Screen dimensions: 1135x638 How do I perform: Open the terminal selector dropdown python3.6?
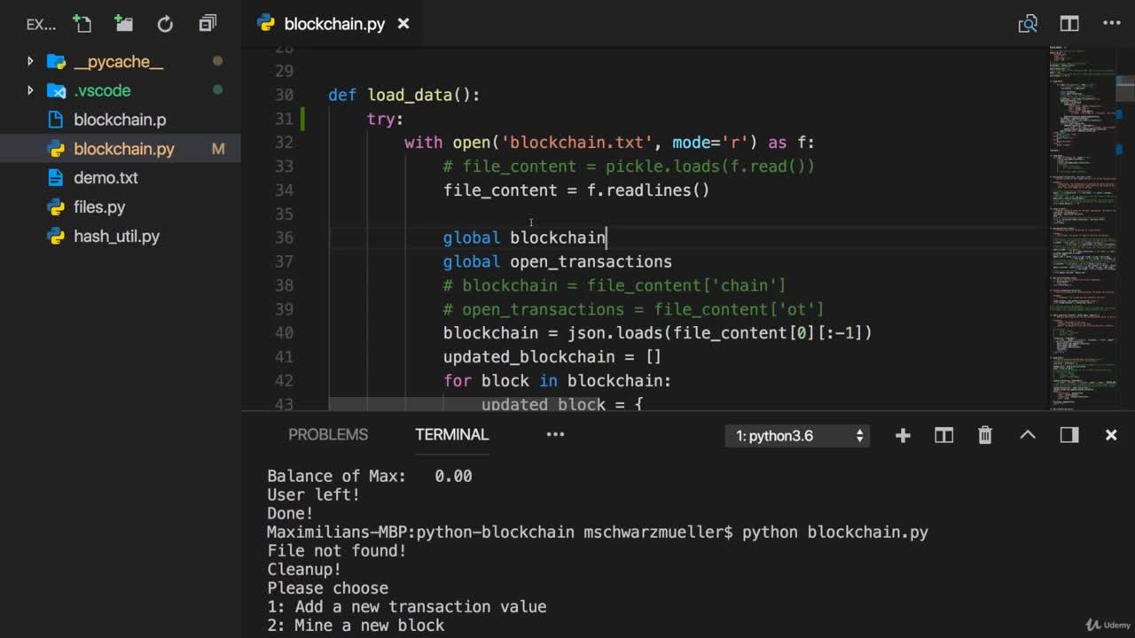point(797,435)
